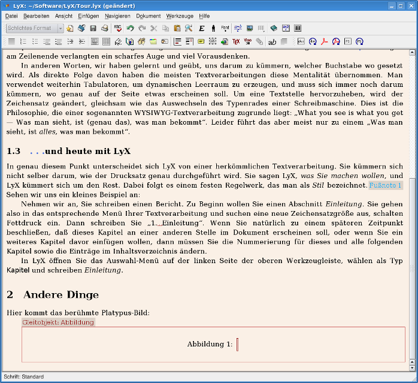The image size is (418, 383).
Task: Insert a table float with grid icon
Action: [x=107, y=41]
